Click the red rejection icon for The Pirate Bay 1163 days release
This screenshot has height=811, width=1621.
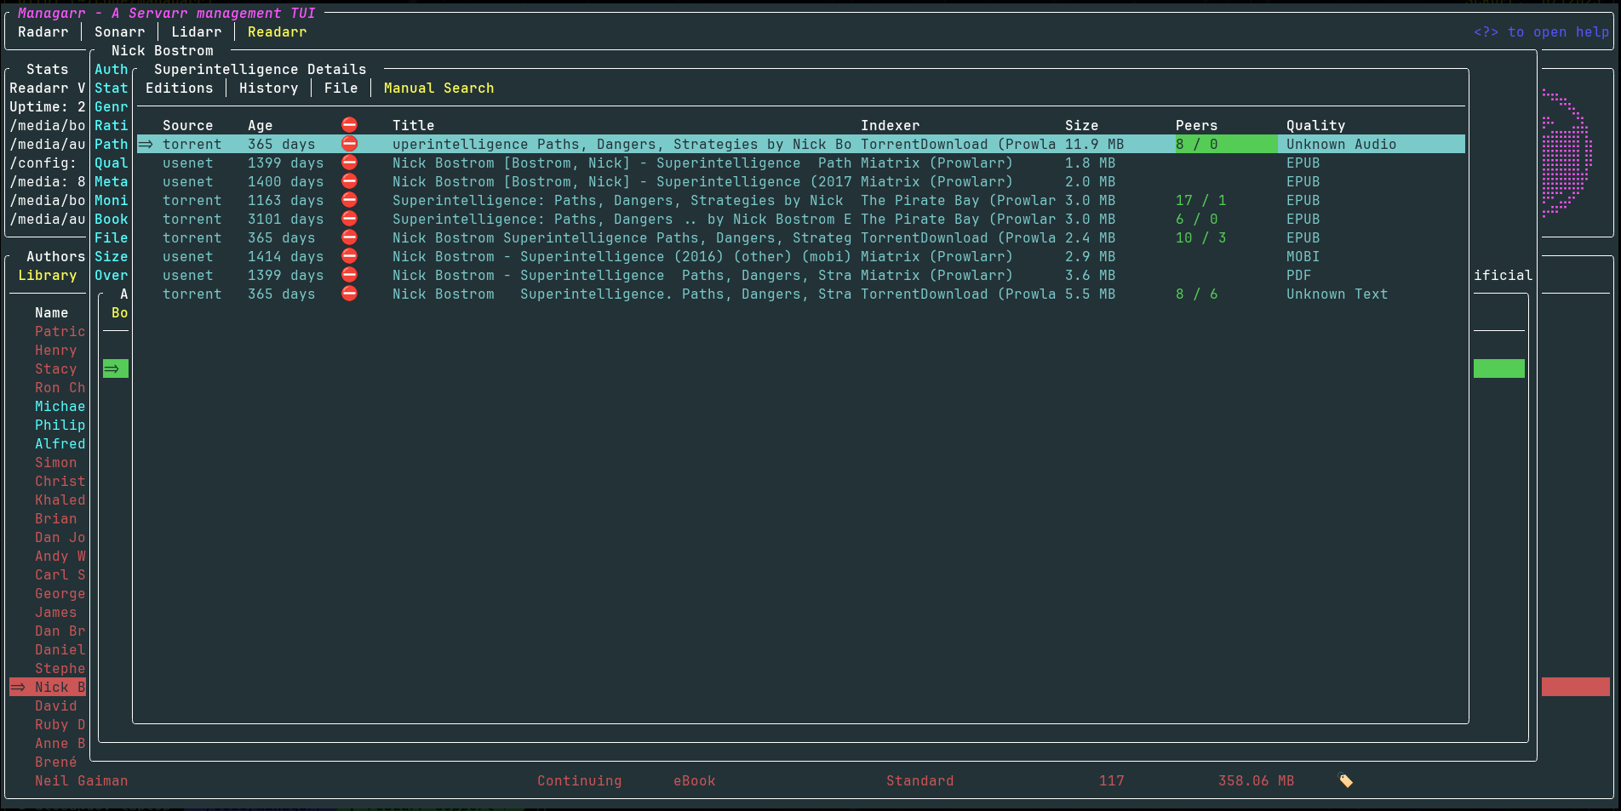349,200
